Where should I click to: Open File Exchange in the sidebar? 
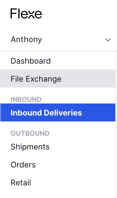[36, 79]
